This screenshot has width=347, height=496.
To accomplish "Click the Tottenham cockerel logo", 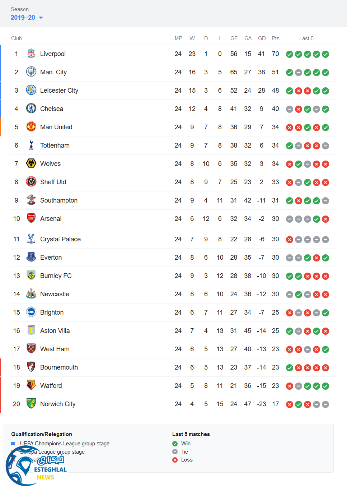I will click(31, 145).
